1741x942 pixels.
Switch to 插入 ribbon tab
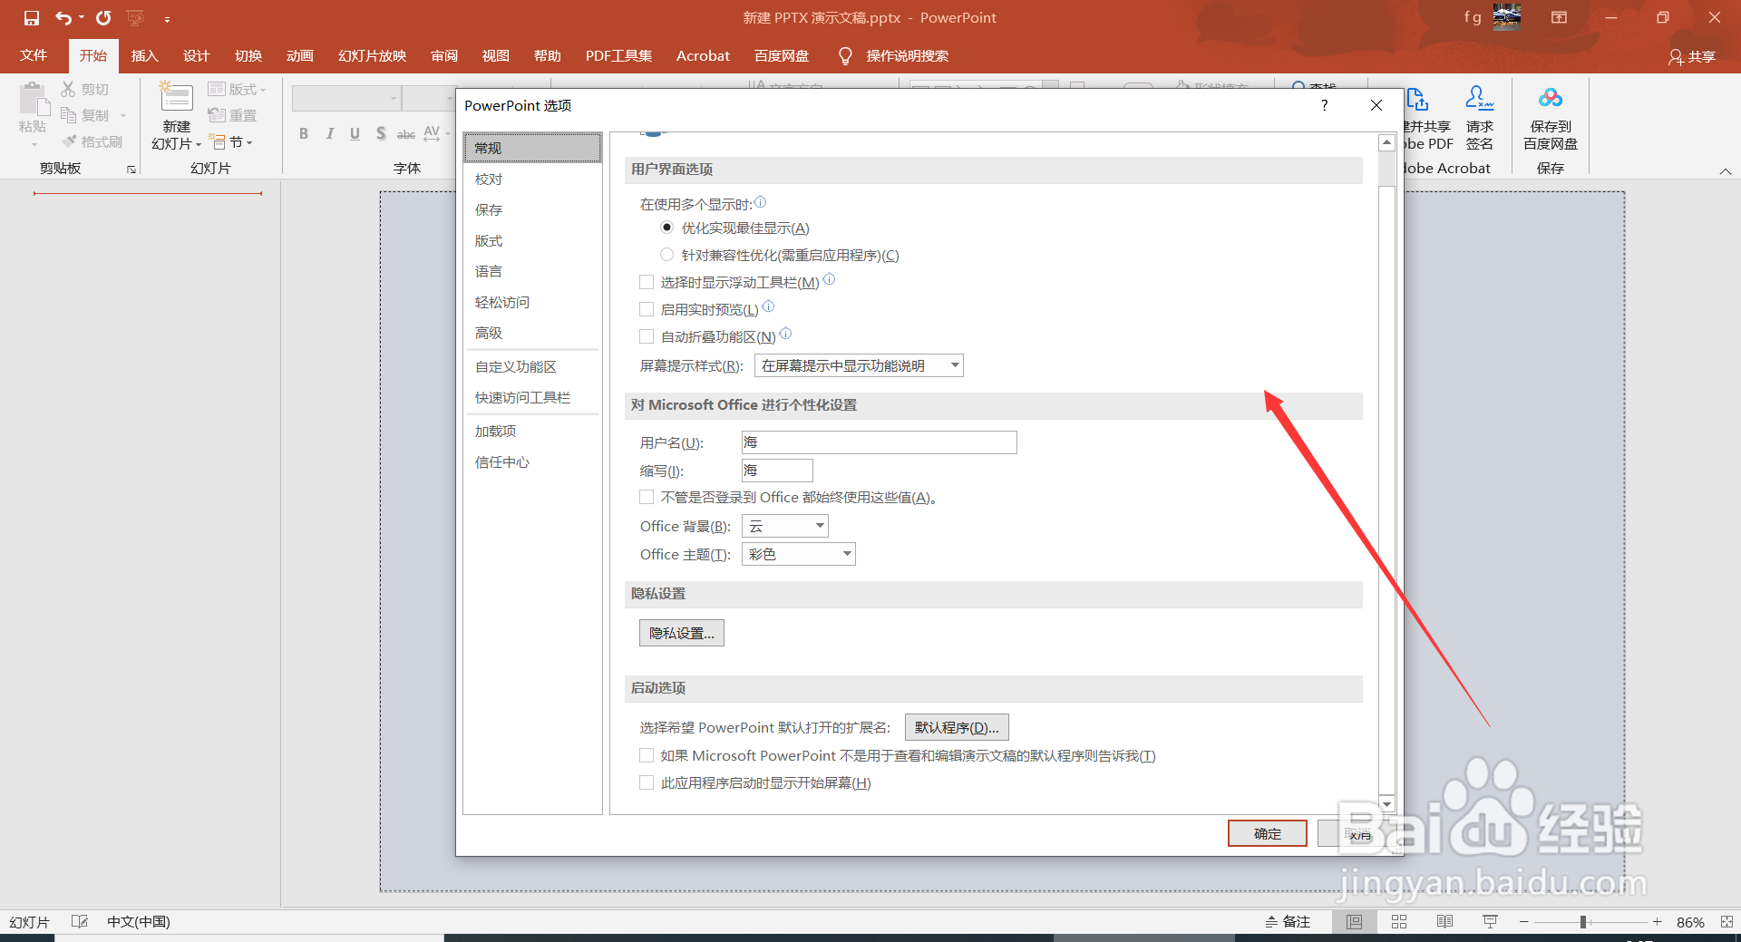click(x=145, y=56)
